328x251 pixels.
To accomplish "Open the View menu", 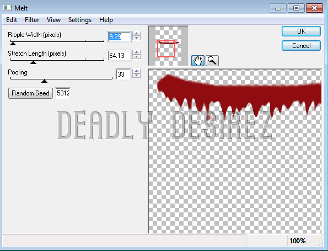I will pyautogui.click(x=53, y=20).
